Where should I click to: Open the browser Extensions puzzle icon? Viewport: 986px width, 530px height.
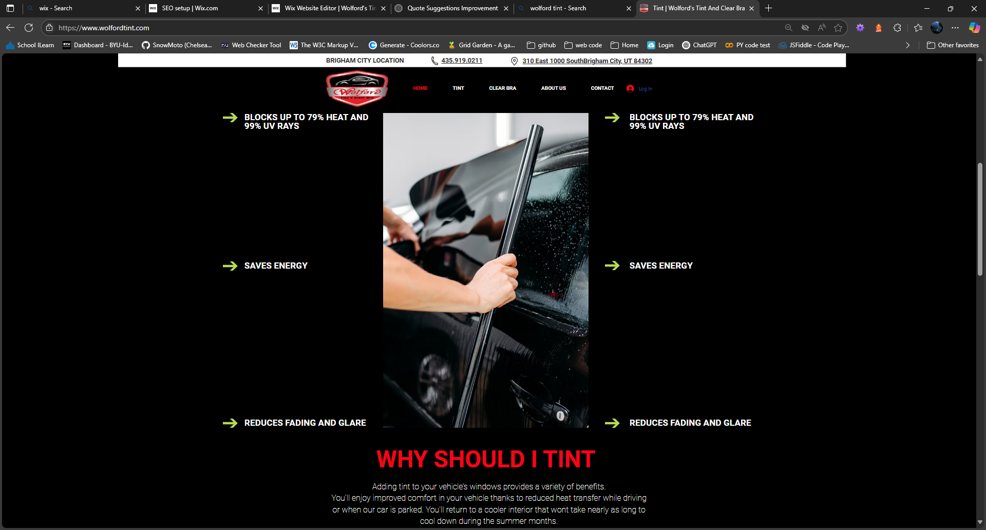(x=897, y=28)
